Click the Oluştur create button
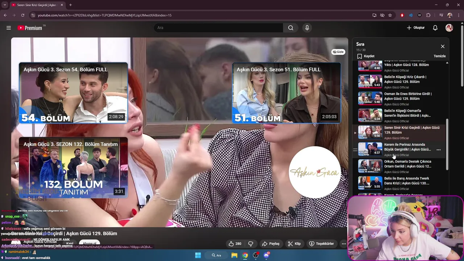The height and width of the screenshot is (261, 464). pyautogui.click(x=415, y=28)
